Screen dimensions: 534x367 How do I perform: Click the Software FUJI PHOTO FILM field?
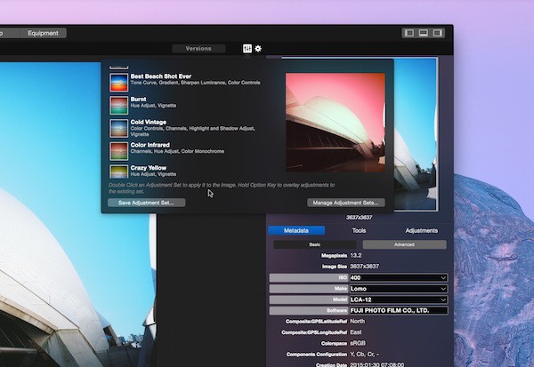pos(399,310)
